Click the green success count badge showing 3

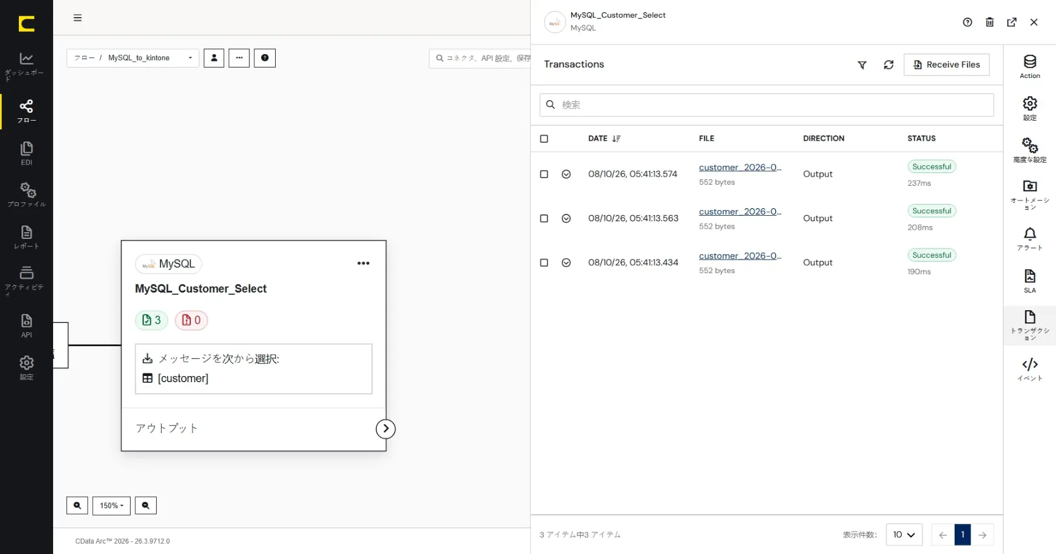point(151,320)
